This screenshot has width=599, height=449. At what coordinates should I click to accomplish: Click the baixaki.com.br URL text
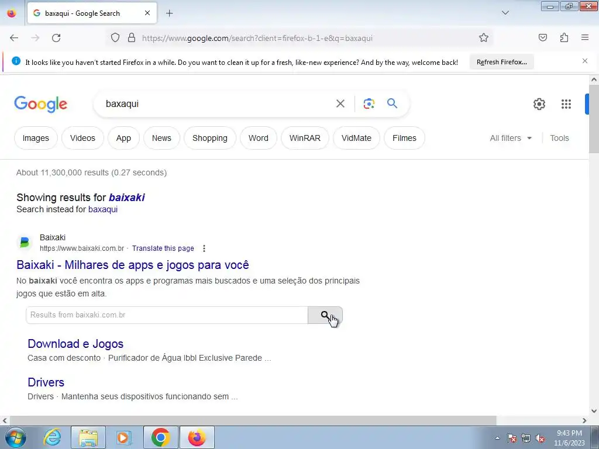pyautogui.click(x=82, y=248)
